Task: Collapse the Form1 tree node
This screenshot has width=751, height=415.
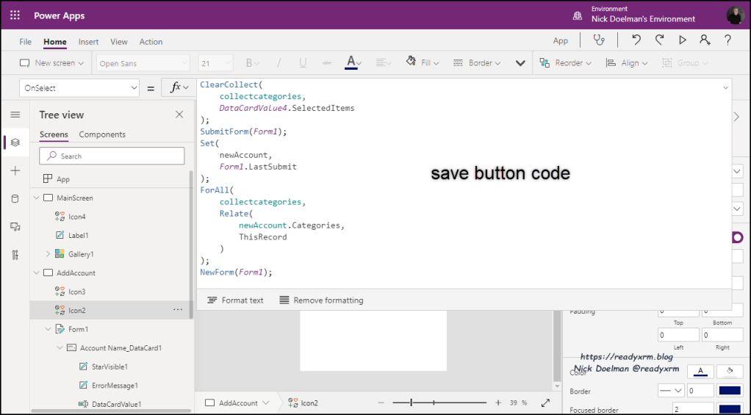Action: tap(48, 329)
